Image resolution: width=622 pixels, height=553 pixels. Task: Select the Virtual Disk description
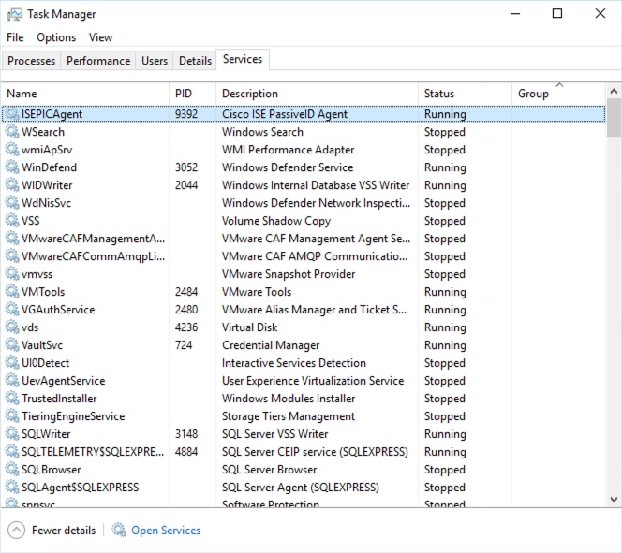[249, 327]
